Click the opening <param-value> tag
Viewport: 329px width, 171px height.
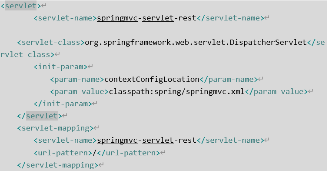79,92
